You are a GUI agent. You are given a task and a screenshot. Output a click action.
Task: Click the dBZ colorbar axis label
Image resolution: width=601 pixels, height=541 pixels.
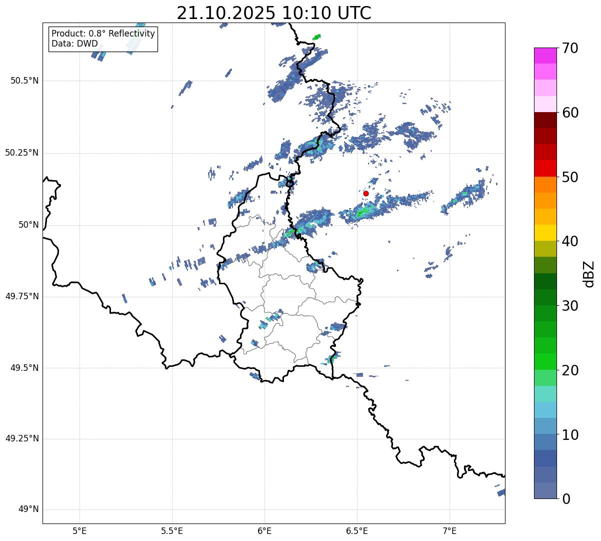point(589,274)
